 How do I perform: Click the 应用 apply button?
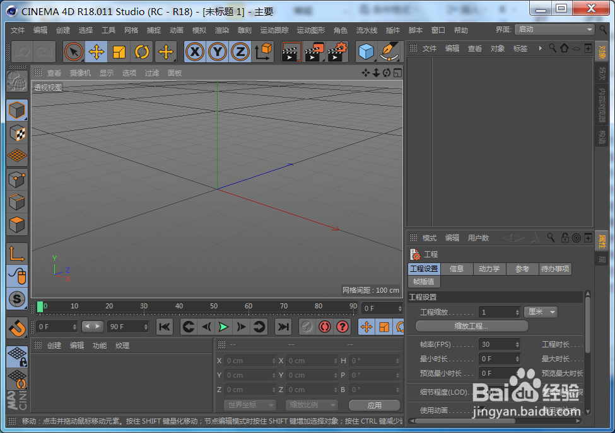pyautogui.click(x=374, y=405)
